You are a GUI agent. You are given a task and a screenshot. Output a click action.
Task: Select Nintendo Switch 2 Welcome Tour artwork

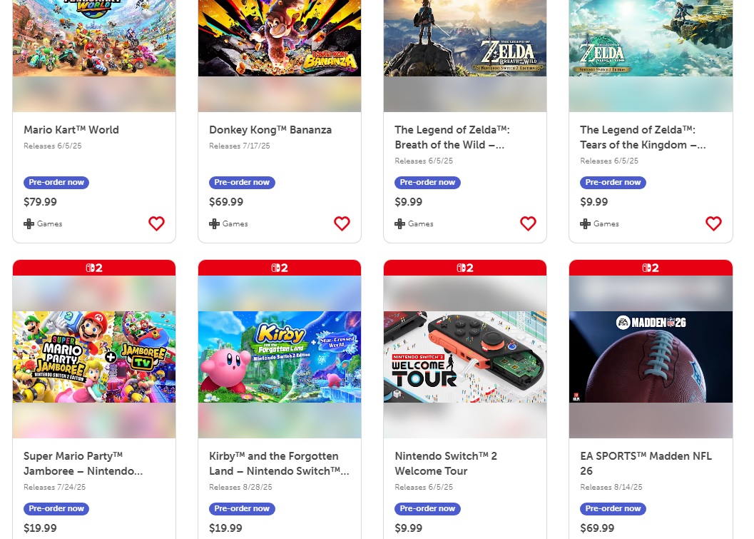[x=465, y=357]
